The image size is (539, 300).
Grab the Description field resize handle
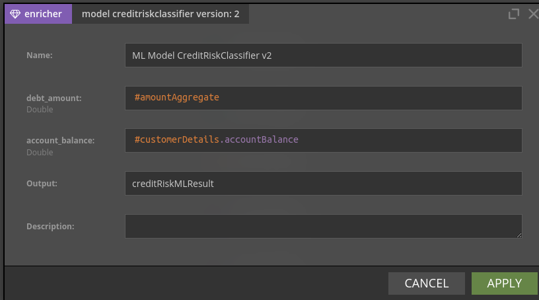(519, 235)
